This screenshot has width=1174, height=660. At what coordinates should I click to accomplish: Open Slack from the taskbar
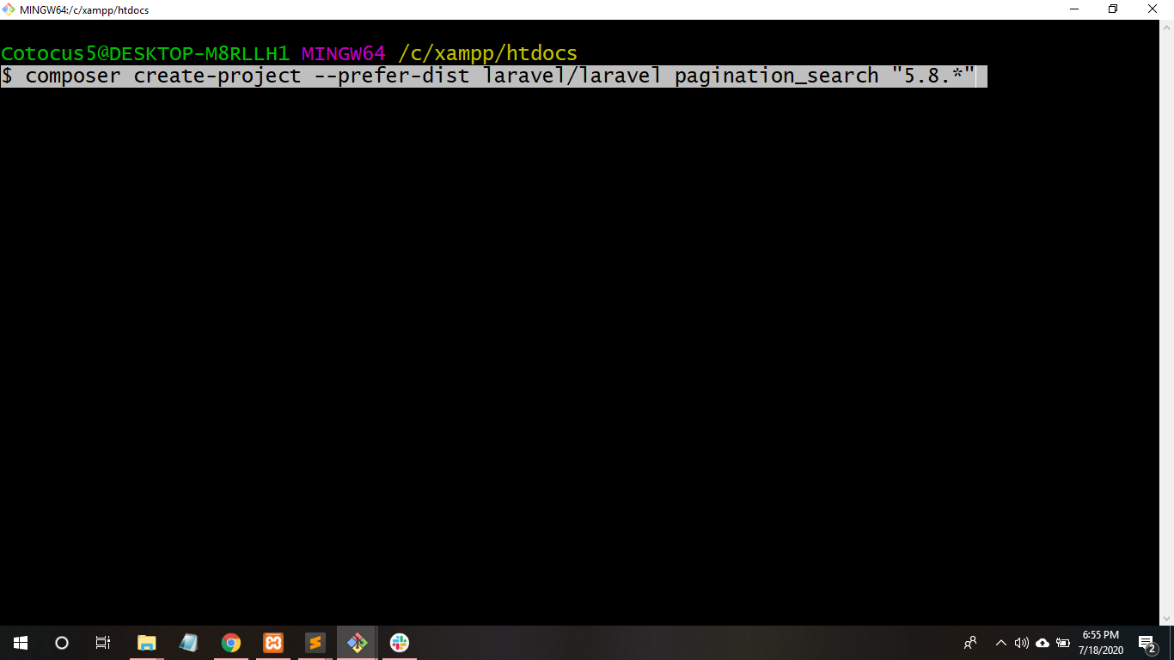coord(399,643)
